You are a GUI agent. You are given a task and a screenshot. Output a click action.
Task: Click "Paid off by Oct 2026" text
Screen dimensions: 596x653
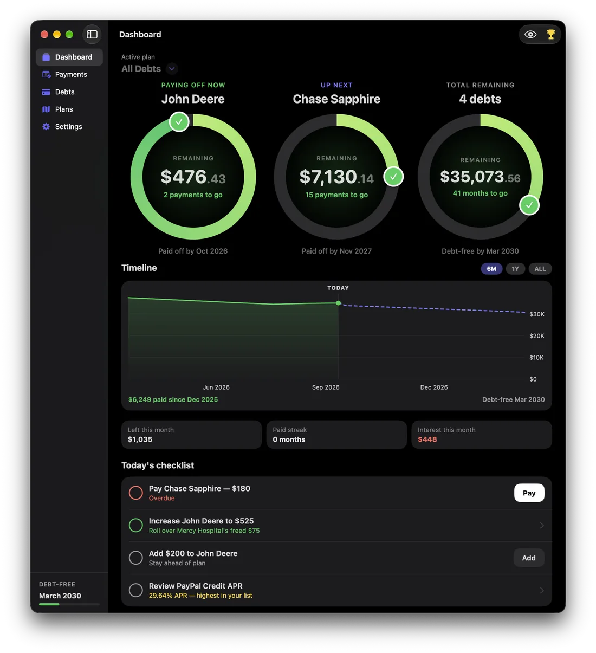pyautogui.click(x=193, y=251)
